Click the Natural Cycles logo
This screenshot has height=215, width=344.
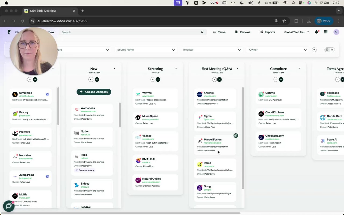click(x=138, y=180)
